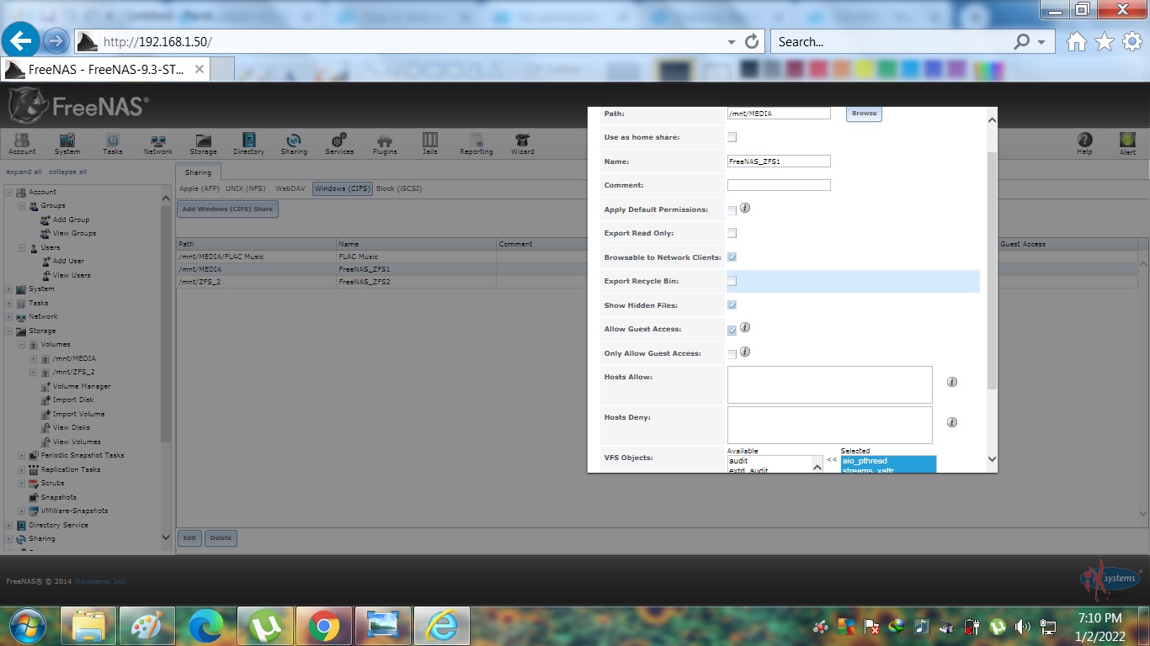Expand the Tasks tree node
The height and width of the screenshot is (646, 1150).
click(x=10, y=304)
